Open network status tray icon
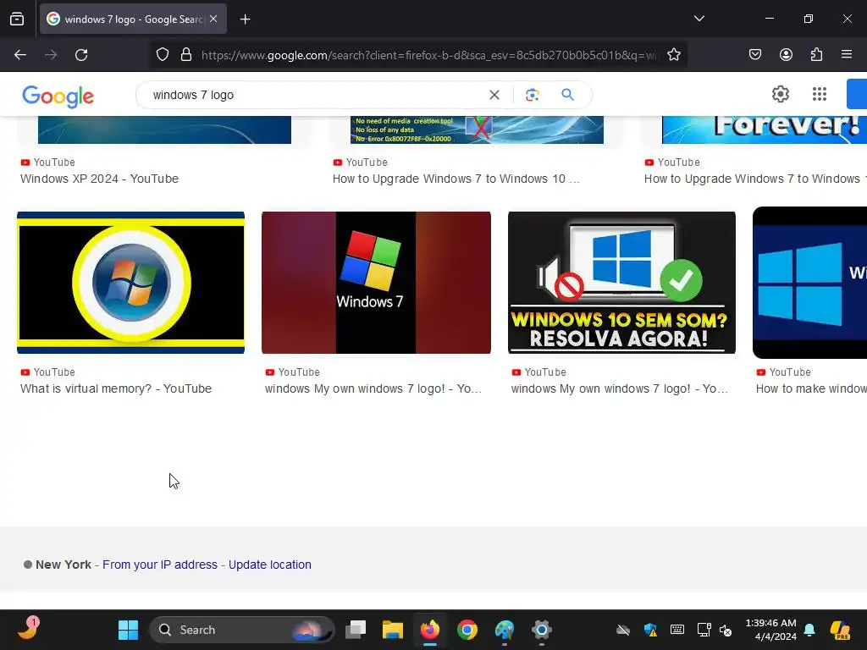The height and width of the screenshot is (650, 867). 704,630
